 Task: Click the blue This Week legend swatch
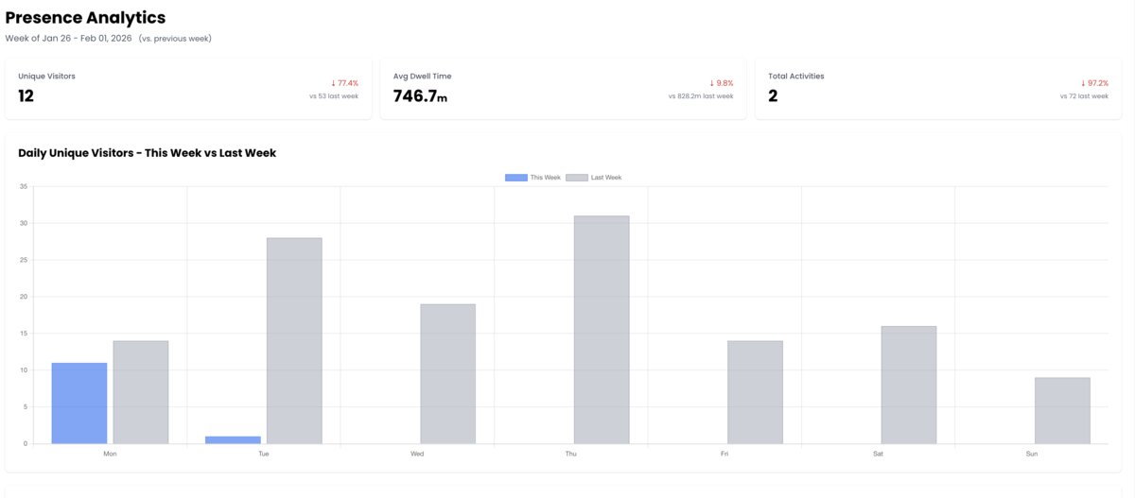point(516,178)
